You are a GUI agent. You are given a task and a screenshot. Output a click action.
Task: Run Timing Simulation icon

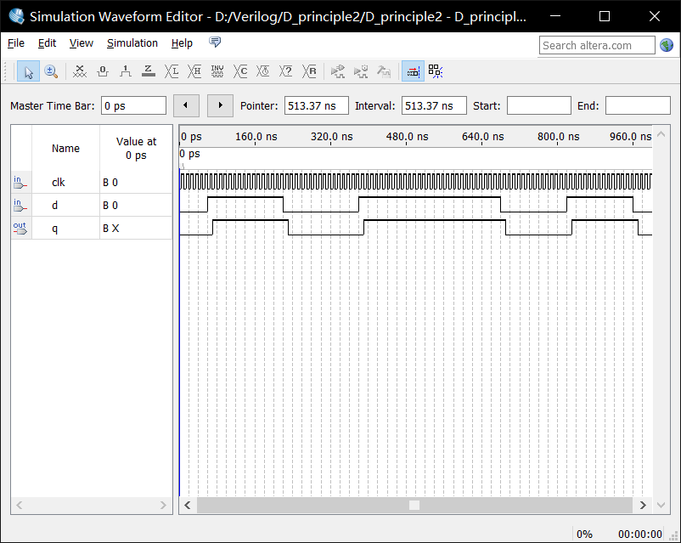pos(361,71)
